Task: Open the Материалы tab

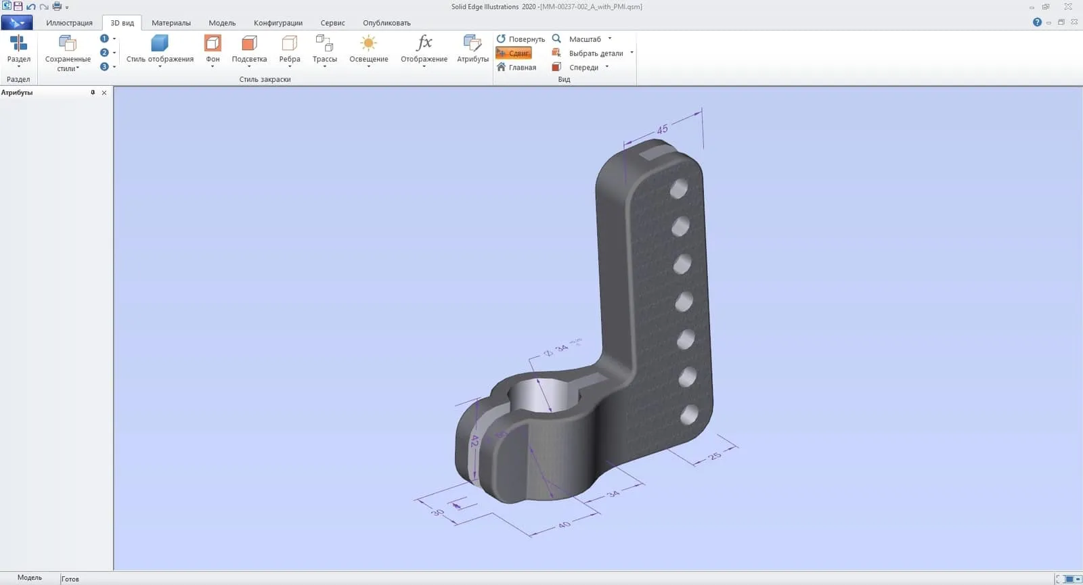Action: tap(171, 23)
